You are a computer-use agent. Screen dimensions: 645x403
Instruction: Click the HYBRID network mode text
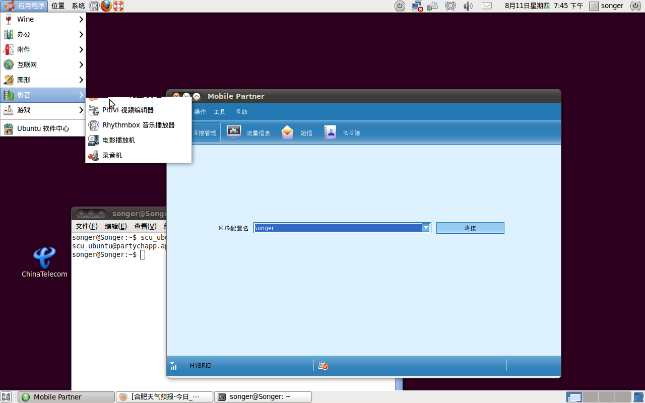pos(201,366)
